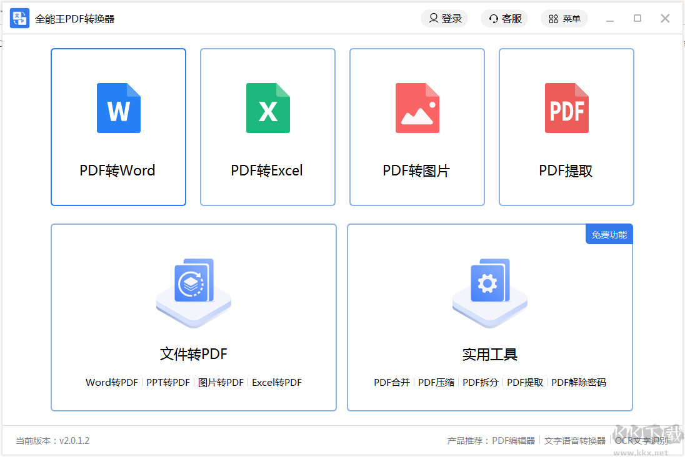Open the 菜单 menu
The height and width of the screenshot is (457, 685).
[564, 19]
